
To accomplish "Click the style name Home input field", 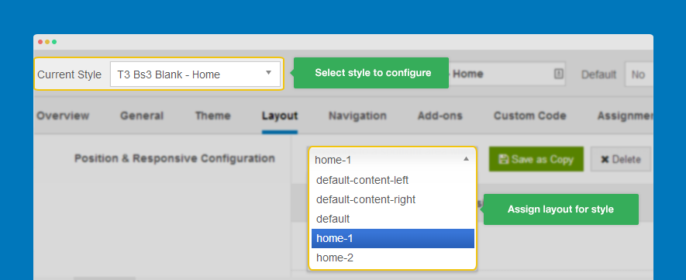I will coord(508,74).
